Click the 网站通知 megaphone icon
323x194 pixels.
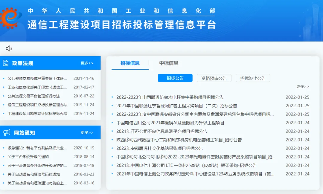pos(7,132)
